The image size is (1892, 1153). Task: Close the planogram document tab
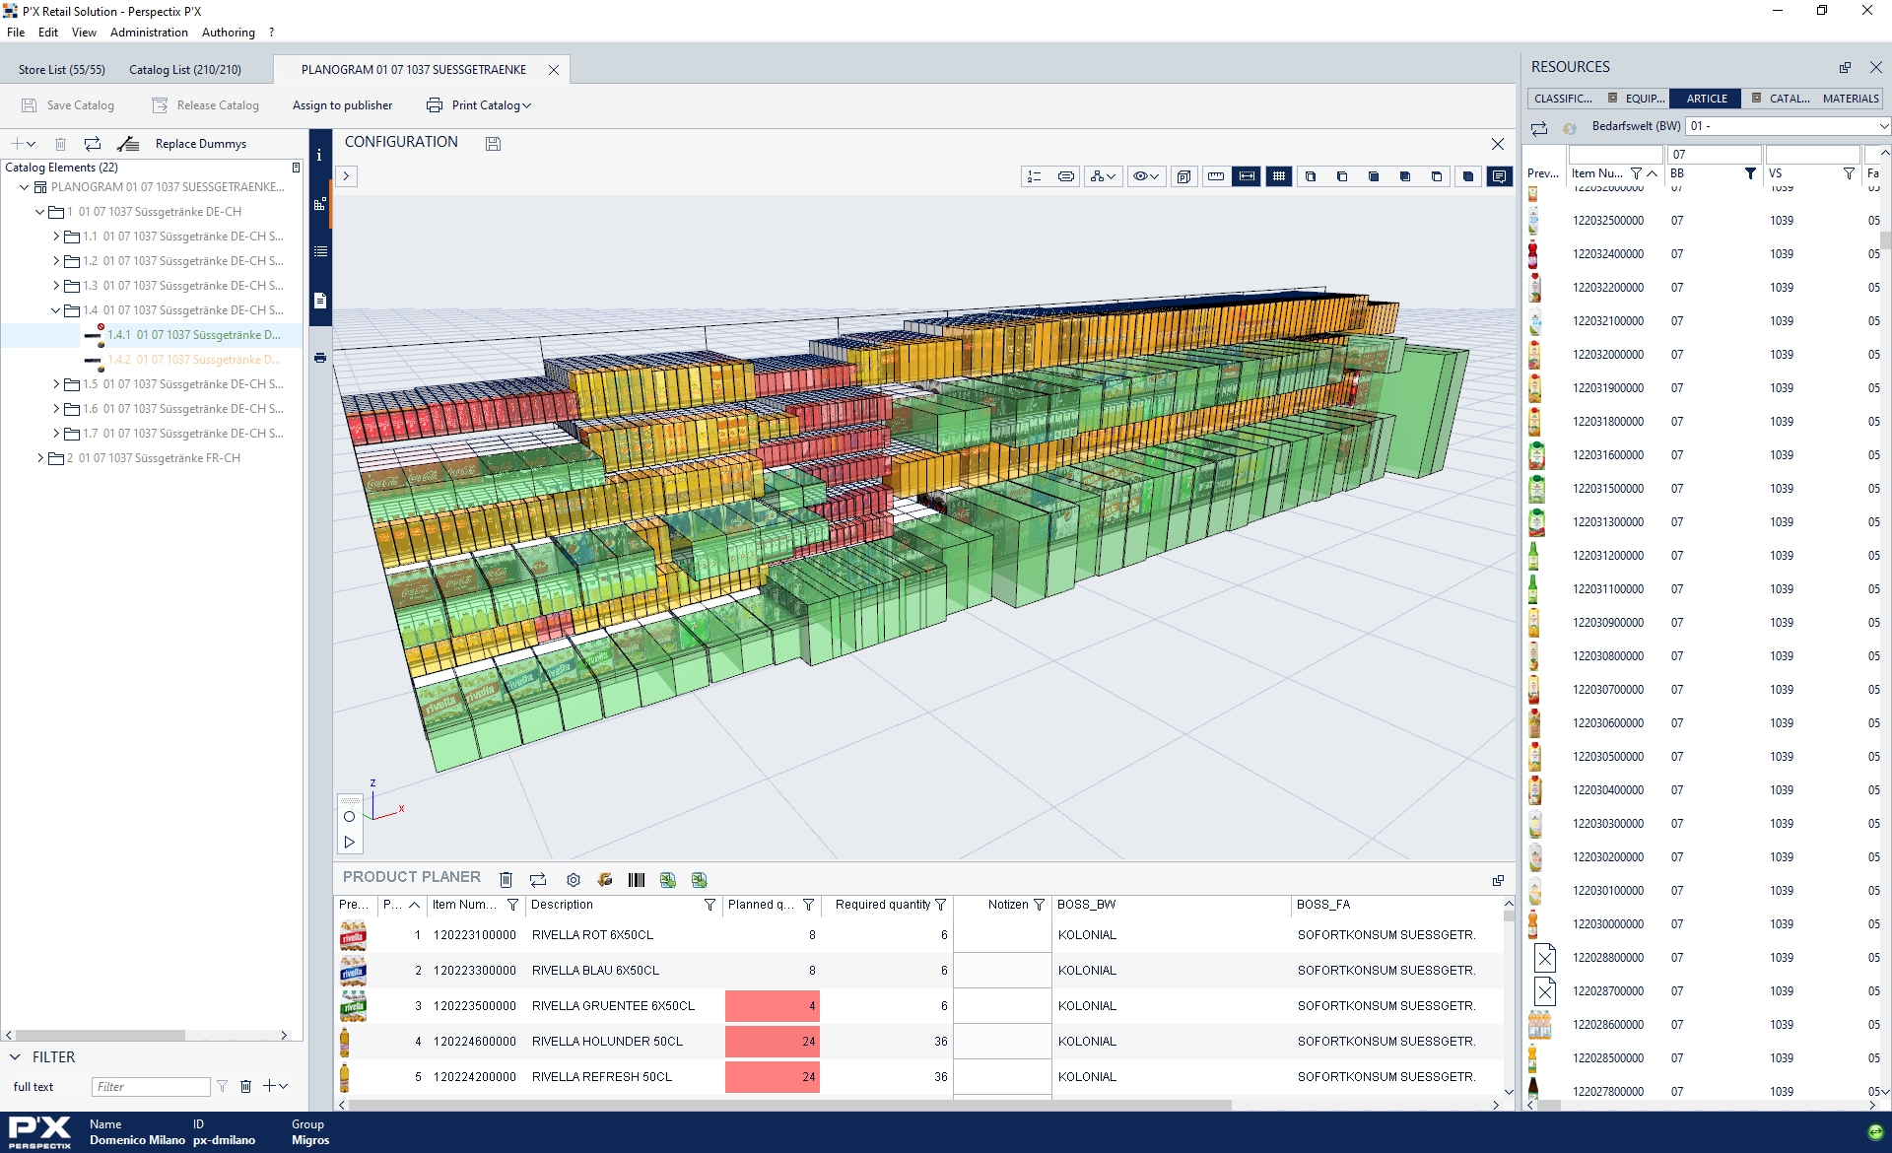pos(554,70)
